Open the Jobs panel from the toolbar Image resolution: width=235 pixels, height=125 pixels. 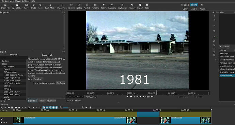(147, 6)
